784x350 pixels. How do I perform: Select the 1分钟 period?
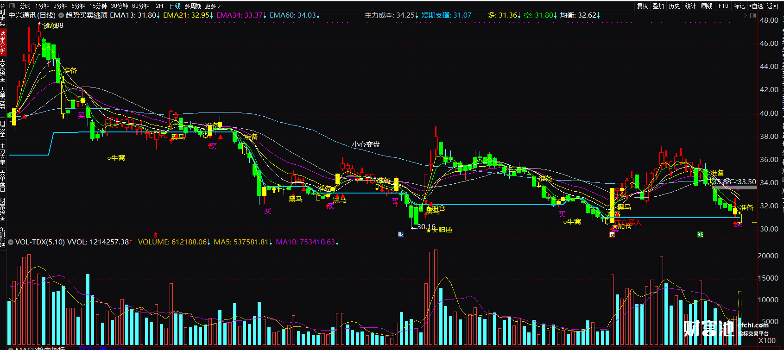point(42,6)
